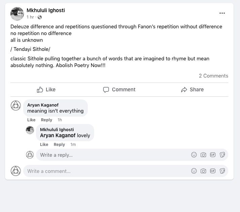Insert emoji in the reply box
The image size is (240, 212).
[x=194, y=155]
